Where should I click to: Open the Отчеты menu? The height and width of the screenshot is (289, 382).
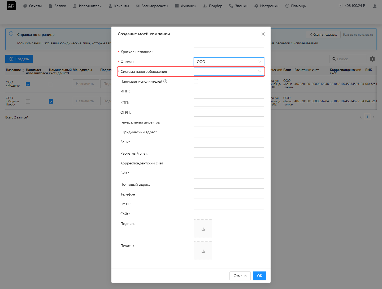pyautogui.click(x=32, y=6)
